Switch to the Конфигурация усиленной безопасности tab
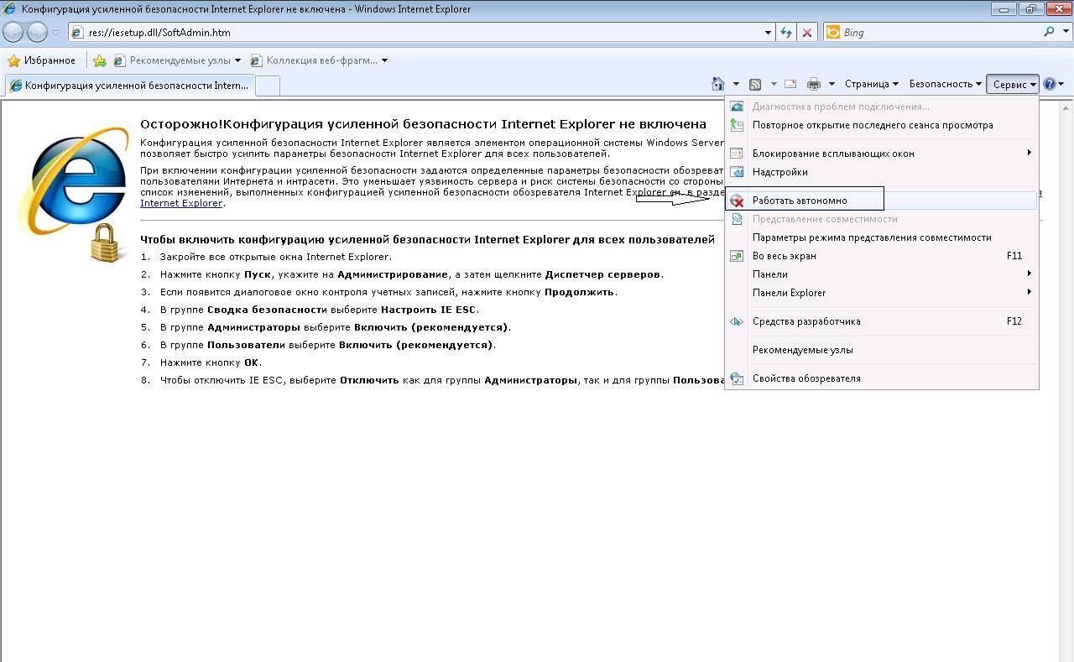This screenshot has width=1074, height=662. point(128,86)
